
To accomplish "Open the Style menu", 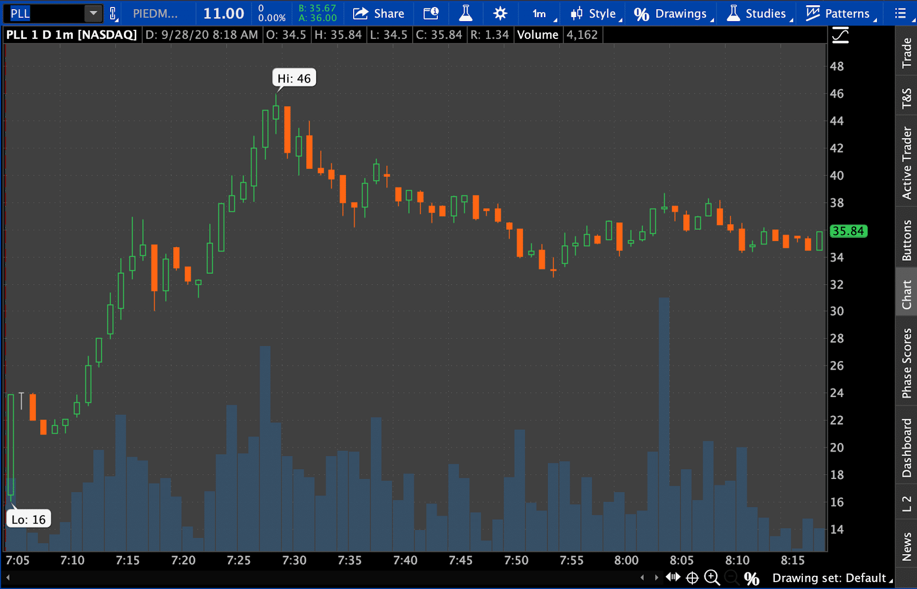I will [596, 13].
